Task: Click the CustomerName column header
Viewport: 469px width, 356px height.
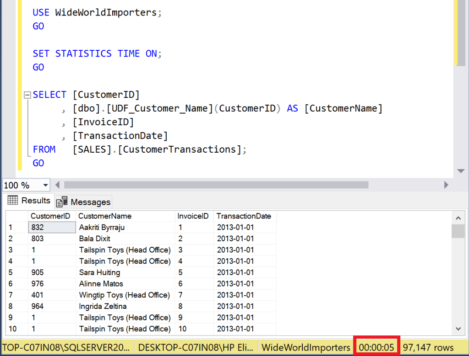Action: (105, 216)
